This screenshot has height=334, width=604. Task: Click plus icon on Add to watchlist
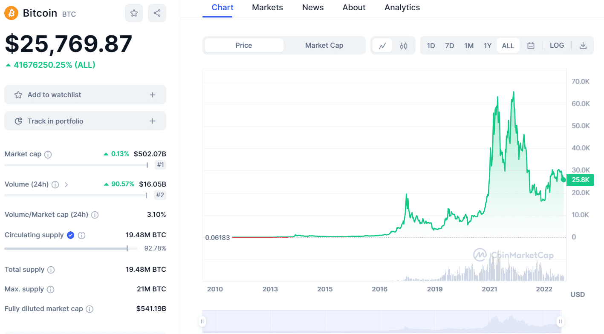(153, 95)
